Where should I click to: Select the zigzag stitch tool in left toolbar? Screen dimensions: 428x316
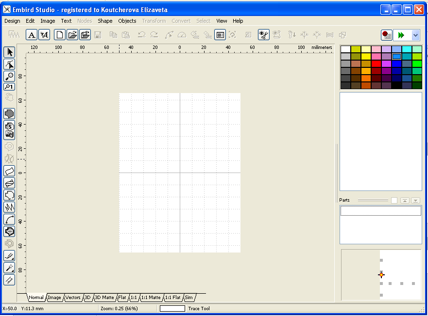[9, 207]
